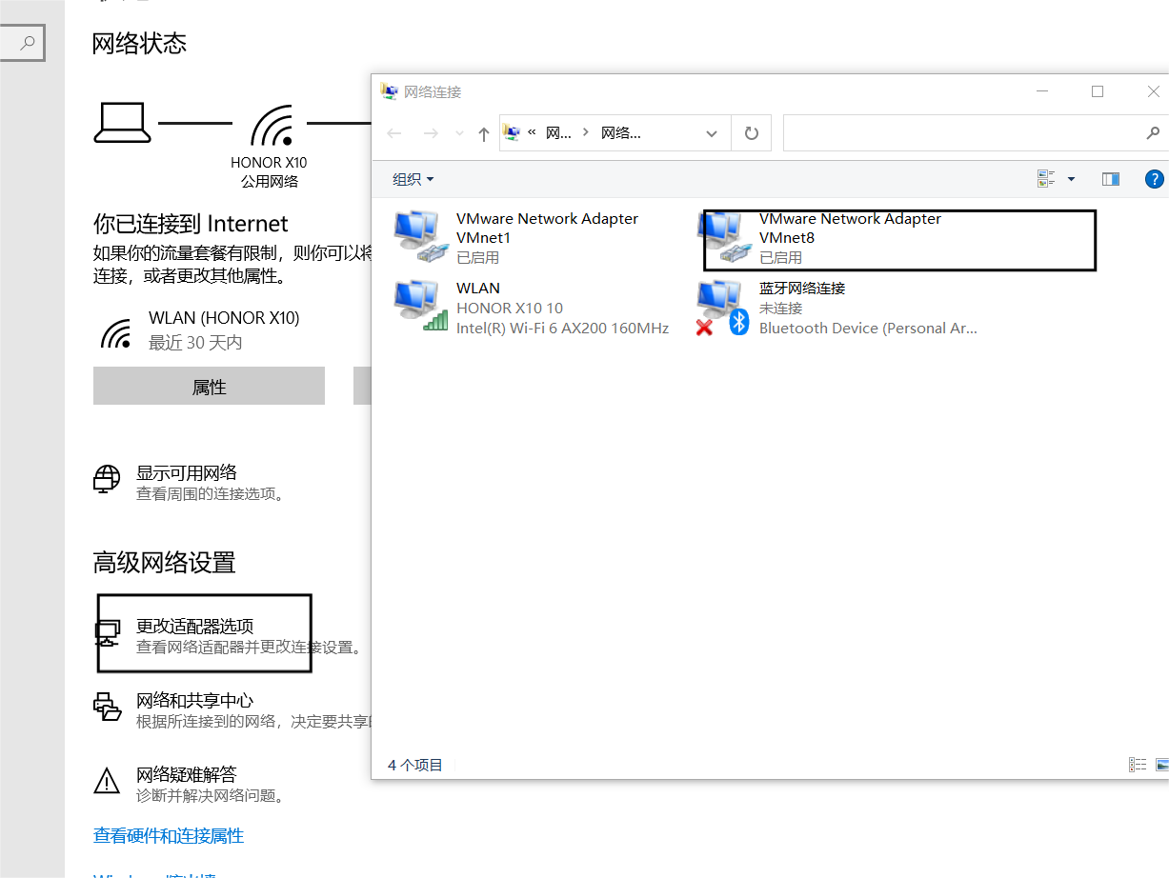The image size is (1169, 878).
Task: Click the 高级网络设置 heading
Action: pyautogui.click(x=164, y=563)
